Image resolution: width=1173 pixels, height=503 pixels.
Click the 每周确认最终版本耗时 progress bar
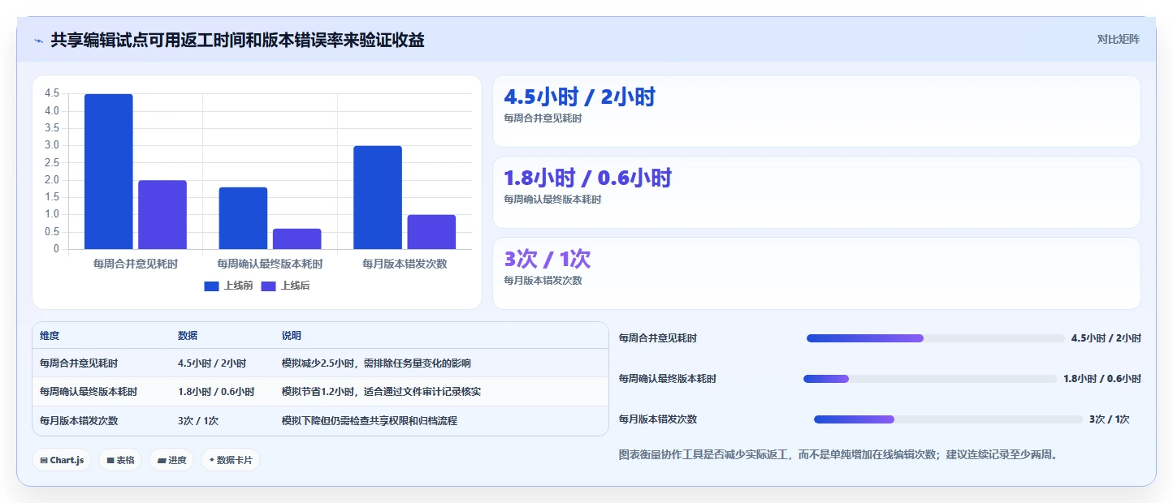click(x=930, y=379)
